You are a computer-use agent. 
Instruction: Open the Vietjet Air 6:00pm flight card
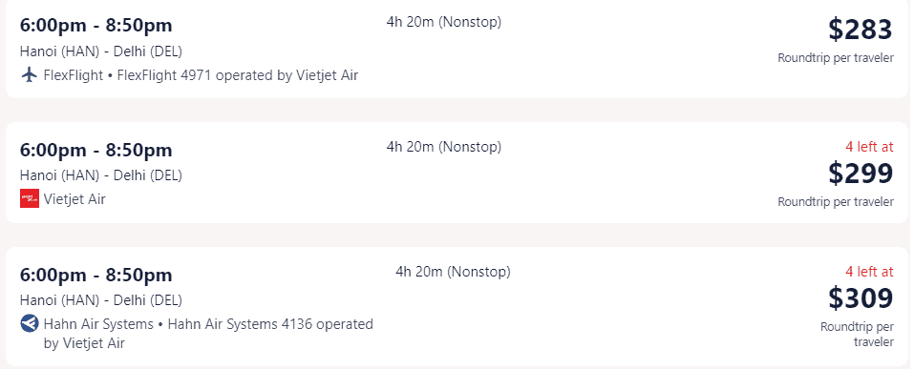point(457,173)
